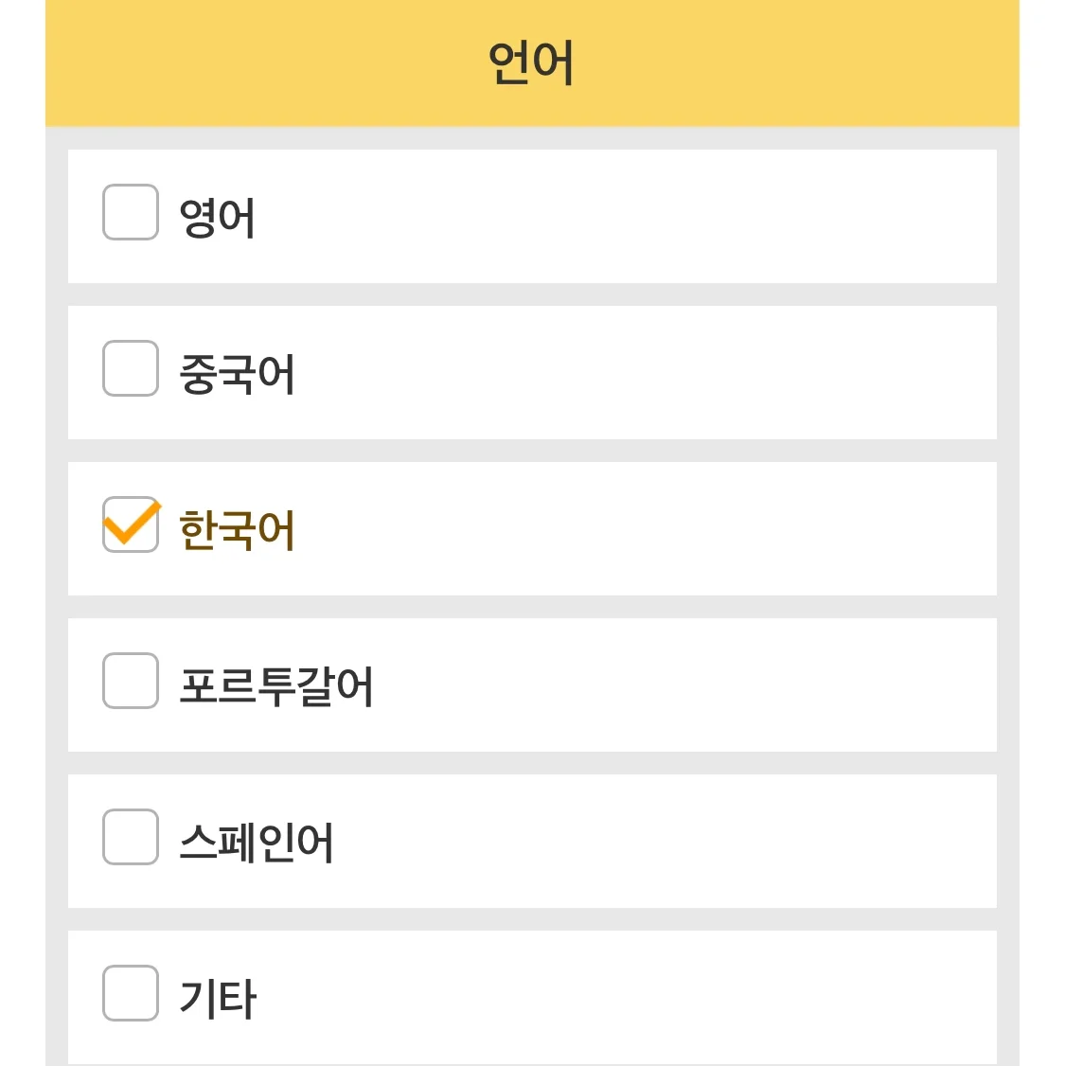
Task: Uncheck the 한국어 checkbox
Action: (x=131, y=524)
